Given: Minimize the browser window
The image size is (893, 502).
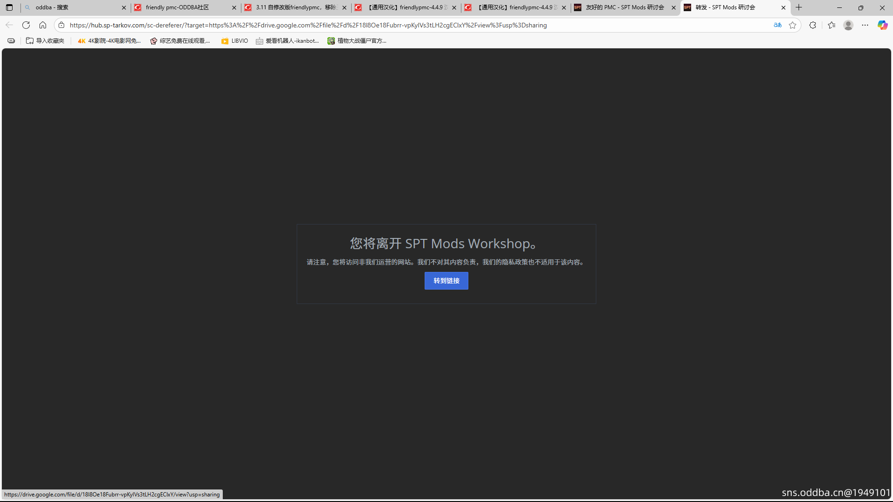Looking at the screenshot, I should [840, 7].
